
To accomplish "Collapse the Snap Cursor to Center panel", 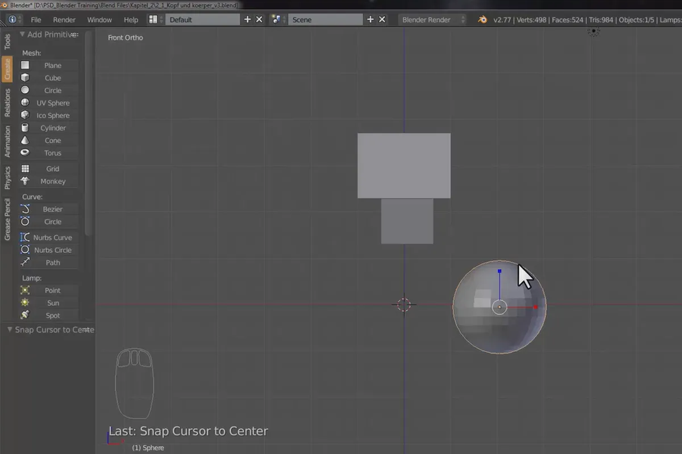I will click(10, 329).
